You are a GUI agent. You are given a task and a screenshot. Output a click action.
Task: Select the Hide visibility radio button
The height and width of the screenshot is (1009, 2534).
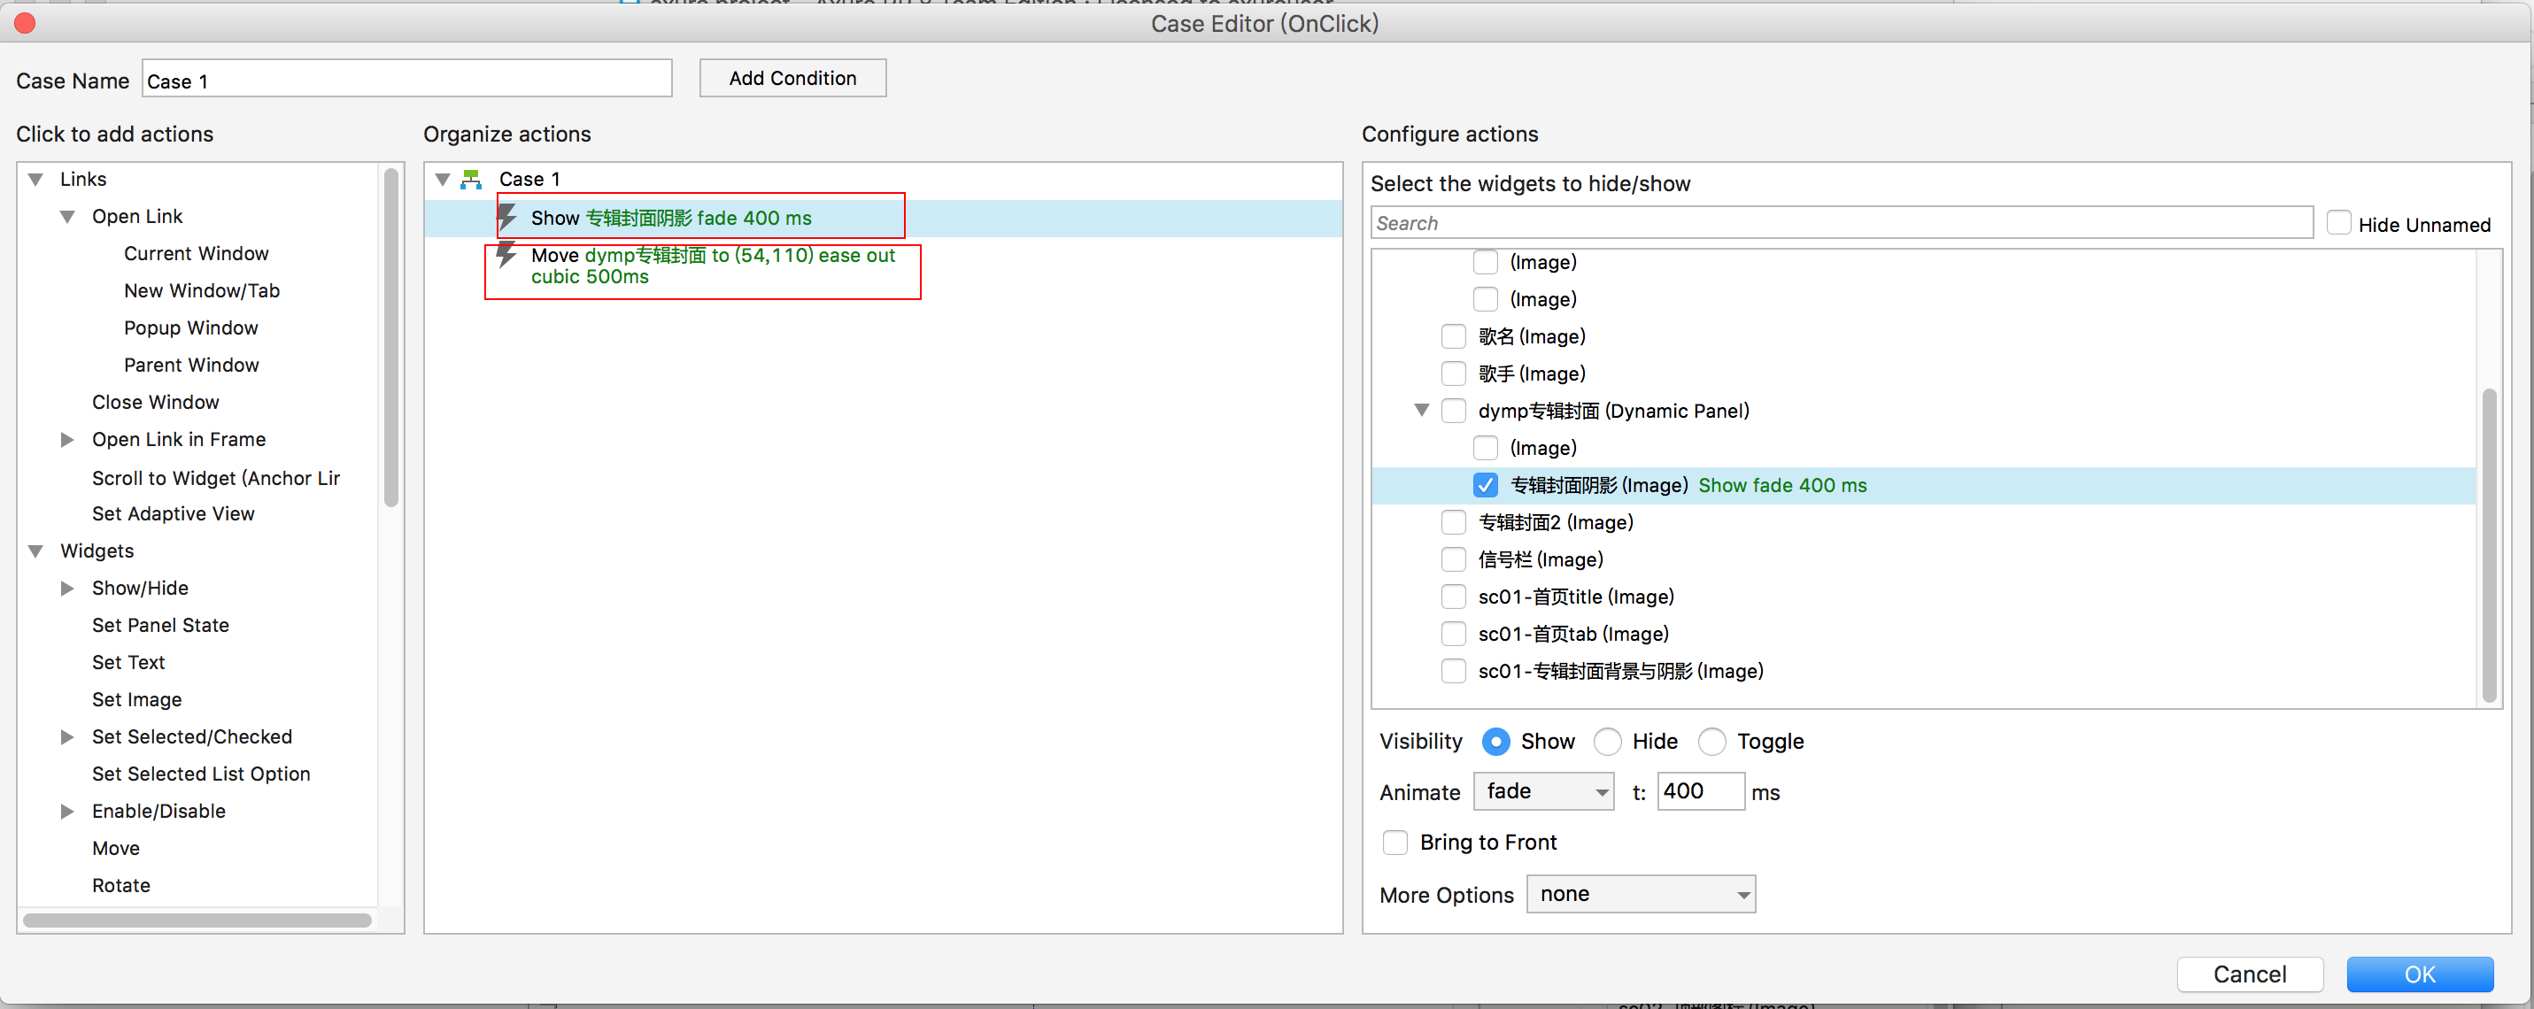[x=1607, y=741]
